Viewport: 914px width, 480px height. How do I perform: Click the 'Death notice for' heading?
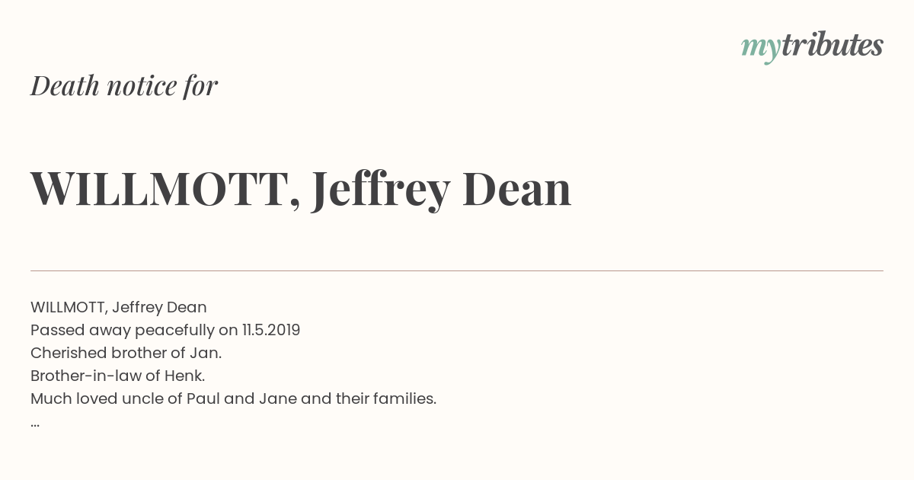click(124, 85)
